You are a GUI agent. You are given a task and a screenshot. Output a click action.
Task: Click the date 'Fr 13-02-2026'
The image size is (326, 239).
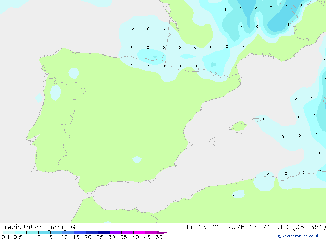pyautogui.click(x=215, y=227)
